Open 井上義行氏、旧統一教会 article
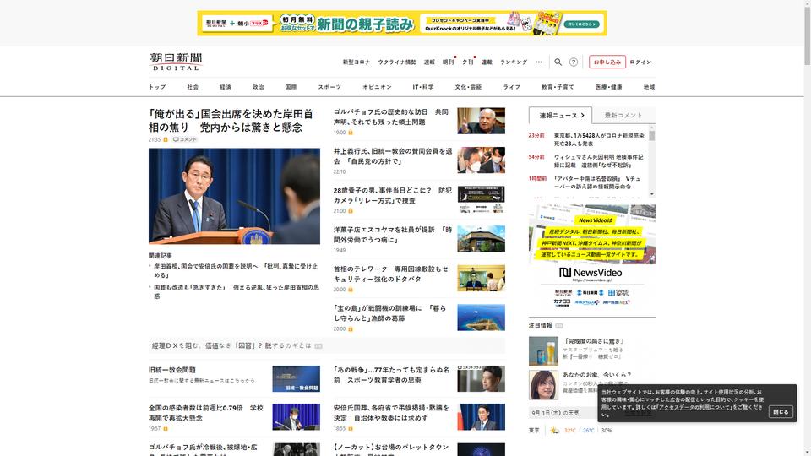 point(393,156)
